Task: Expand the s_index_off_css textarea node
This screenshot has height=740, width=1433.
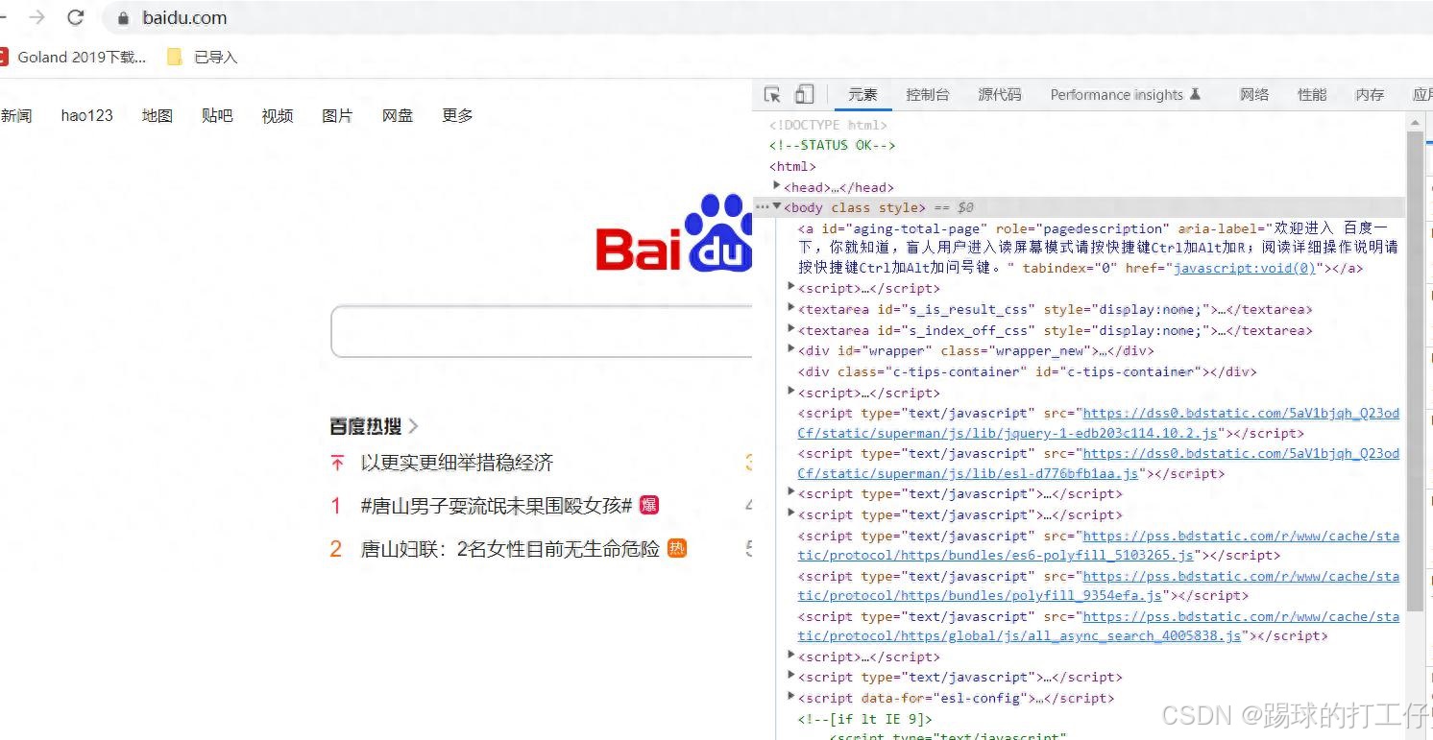Action: (x=791, y=329)
